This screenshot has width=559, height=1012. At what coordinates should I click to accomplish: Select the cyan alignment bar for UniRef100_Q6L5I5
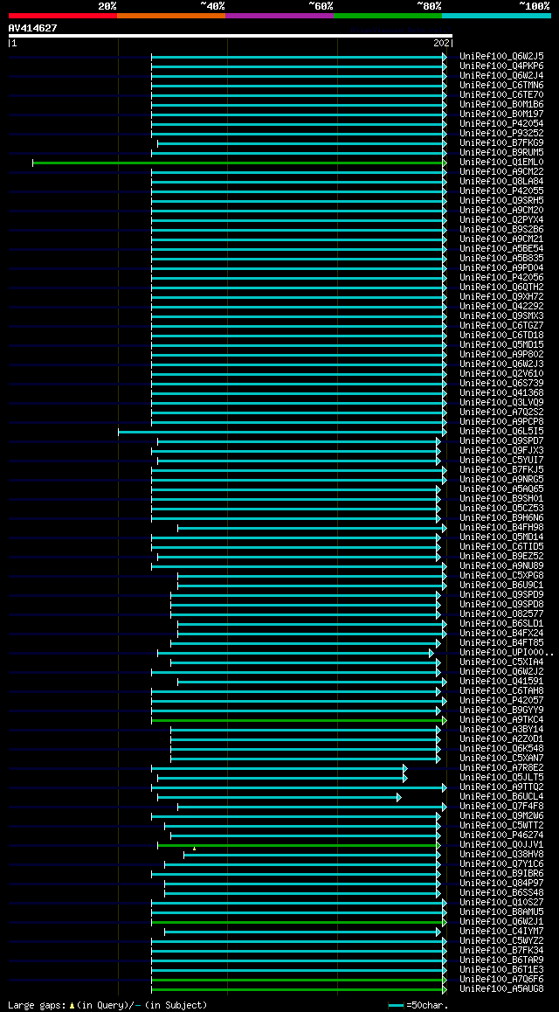282,432
